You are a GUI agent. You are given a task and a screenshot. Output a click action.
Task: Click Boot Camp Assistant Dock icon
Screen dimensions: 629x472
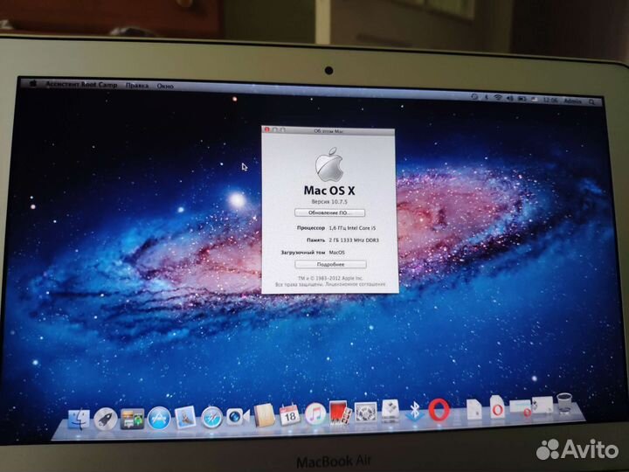point(391,411)
